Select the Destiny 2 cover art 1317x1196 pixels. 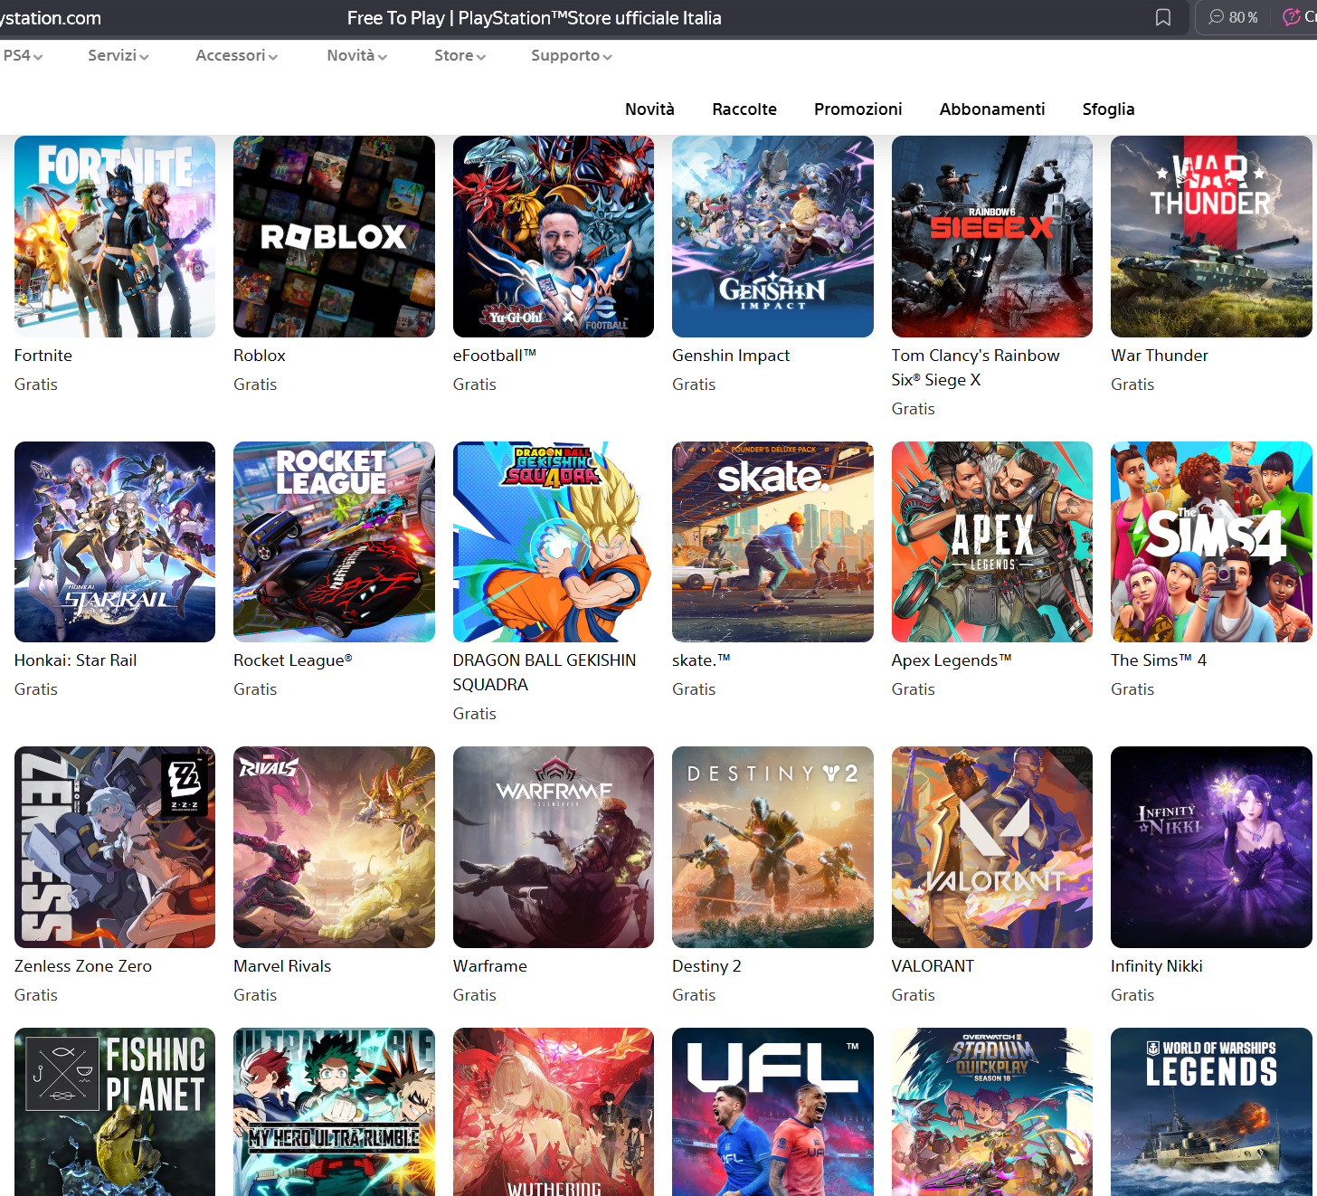[x=772, y=847]
